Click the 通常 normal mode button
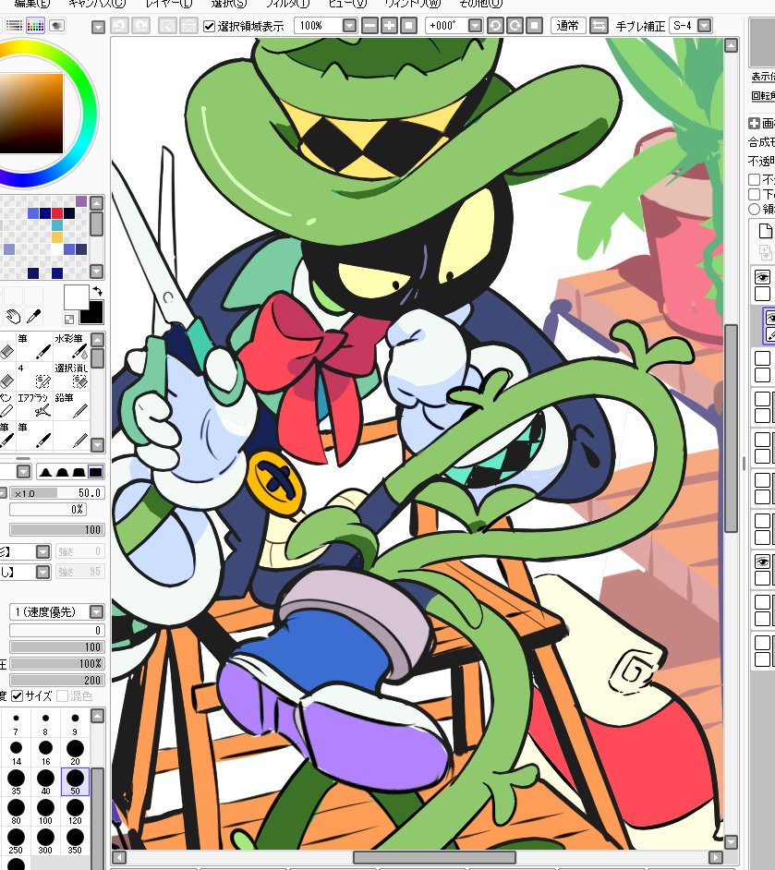Viewport: 775px width, 870px height. coord(567,26)
